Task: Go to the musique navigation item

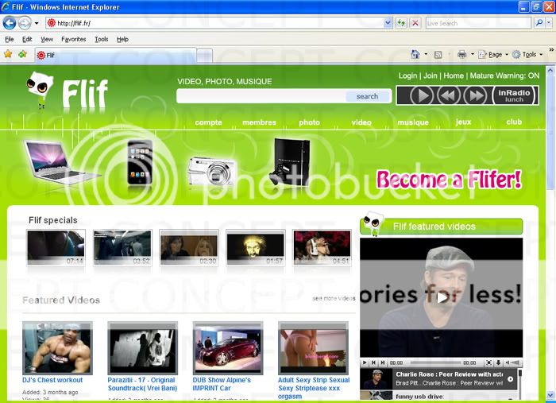Action: point(413,122)
